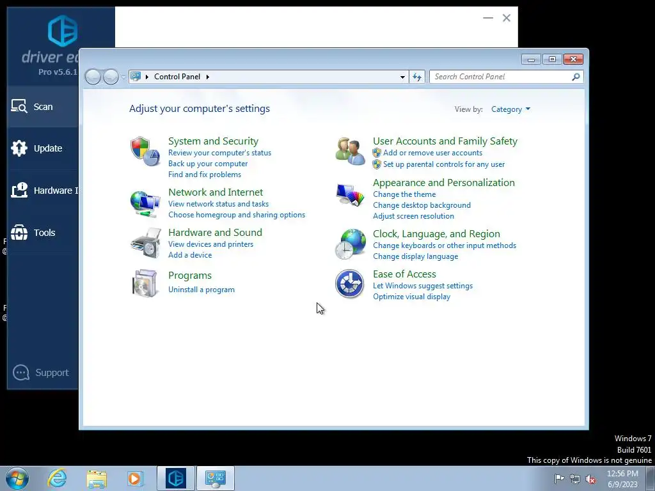Expand the address bar history dropdown
The width and height of the screenshot is (655, 491).
click(x=402, y=77)
